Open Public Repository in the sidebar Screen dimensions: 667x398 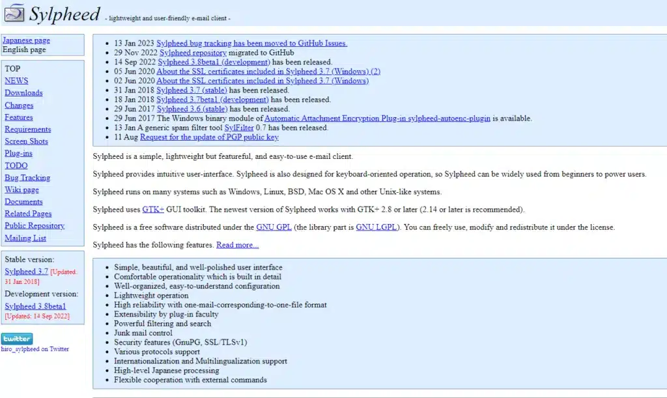click(35, 225)
